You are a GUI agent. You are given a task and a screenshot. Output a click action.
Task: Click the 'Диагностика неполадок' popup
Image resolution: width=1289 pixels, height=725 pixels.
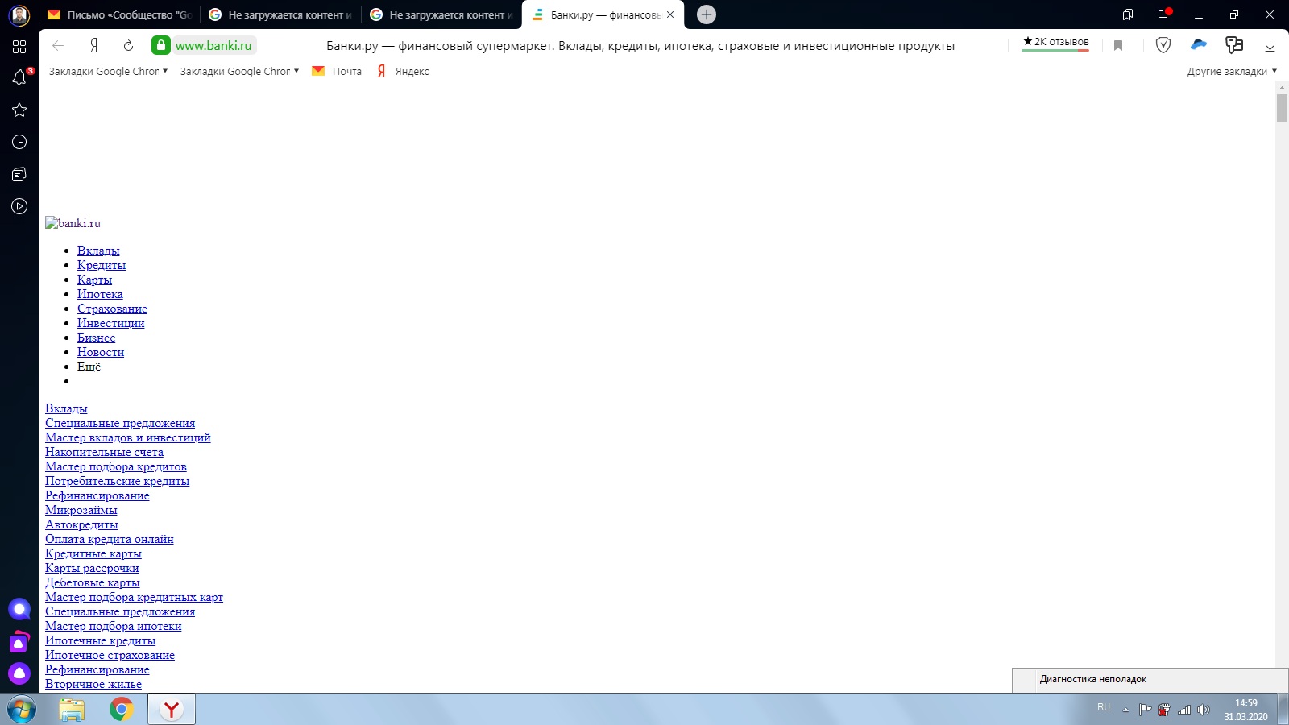pos(1150,680)
